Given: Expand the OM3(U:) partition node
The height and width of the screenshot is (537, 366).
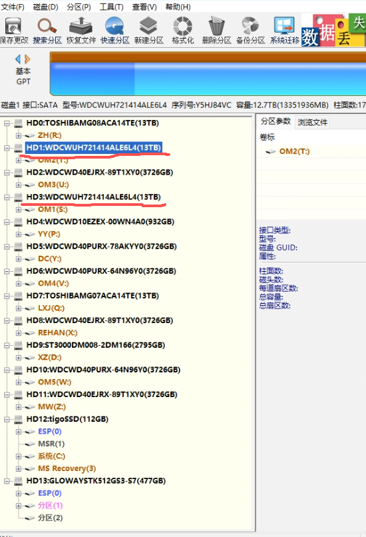Looking at the screenshot, I should click(x=19, y=185).
